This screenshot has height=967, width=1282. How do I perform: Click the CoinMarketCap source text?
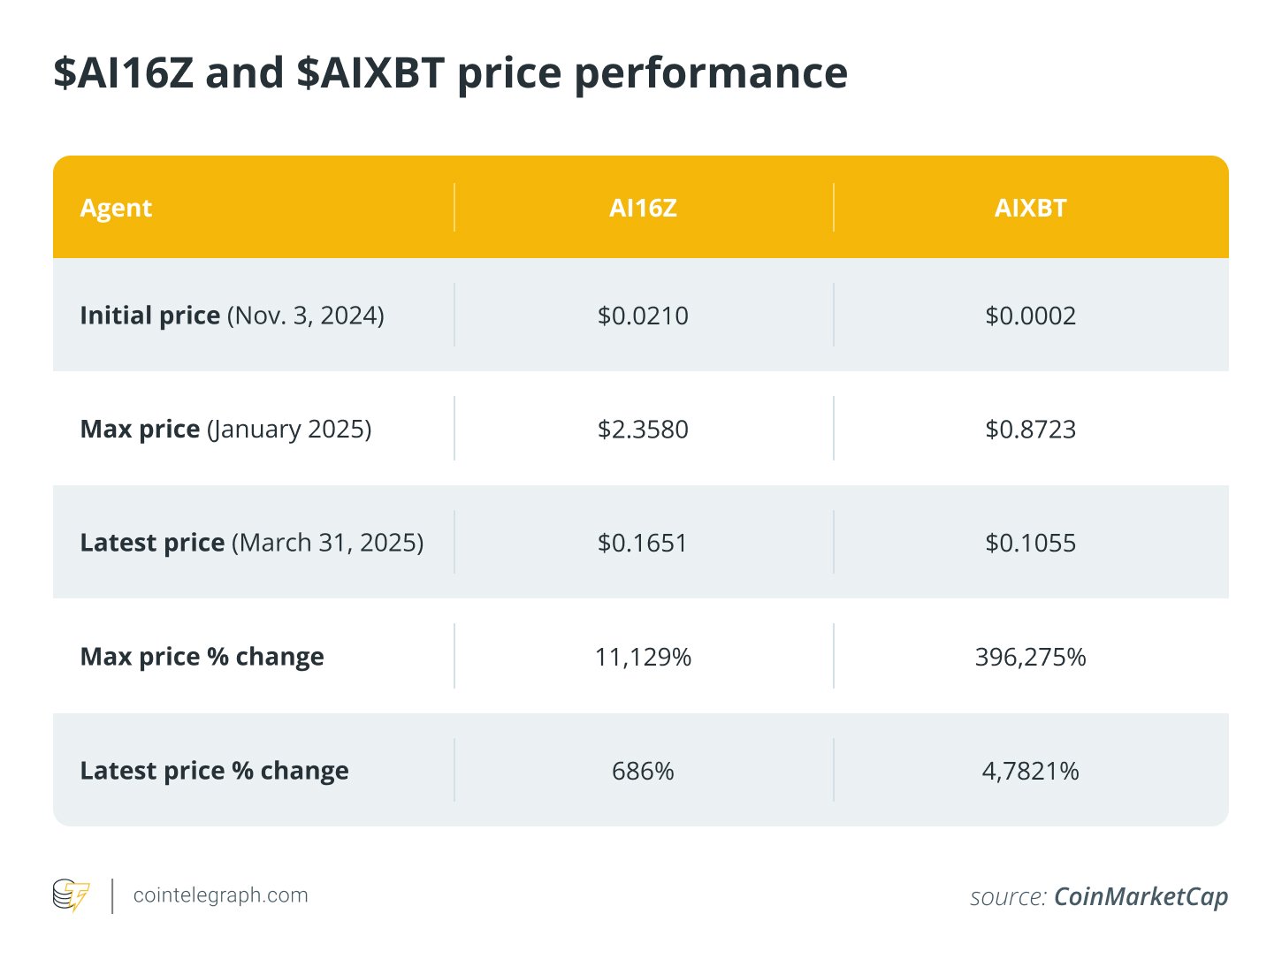click(x=1141, y=897)
